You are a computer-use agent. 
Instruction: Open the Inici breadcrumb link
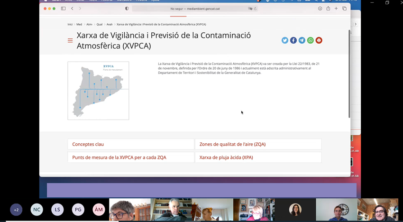pyautogui.click(x=70, y=25)
